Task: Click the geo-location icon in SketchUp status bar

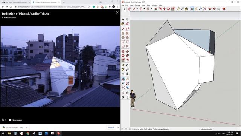Action: [122, 129]
